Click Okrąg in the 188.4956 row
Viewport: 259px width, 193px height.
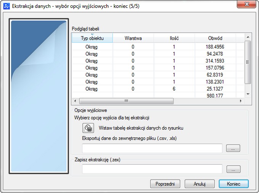point(92,47)
